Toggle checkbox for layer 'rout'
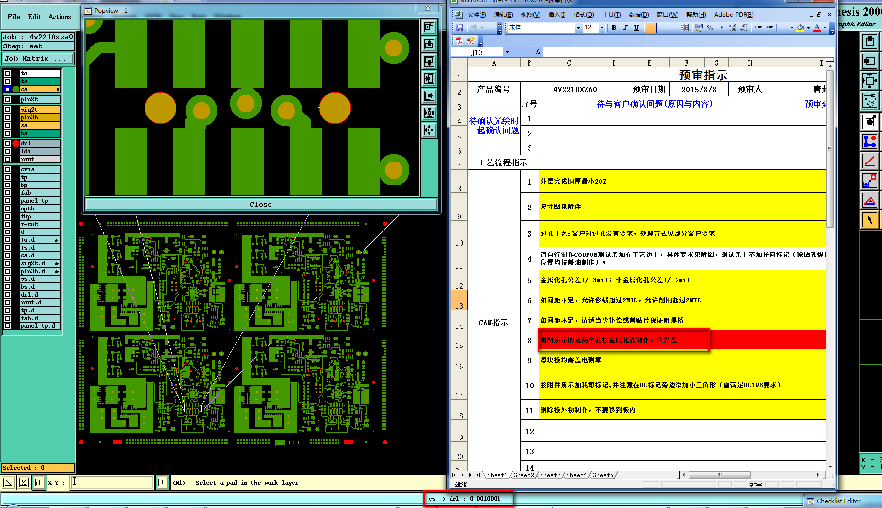882x508 pixels. 8,159
